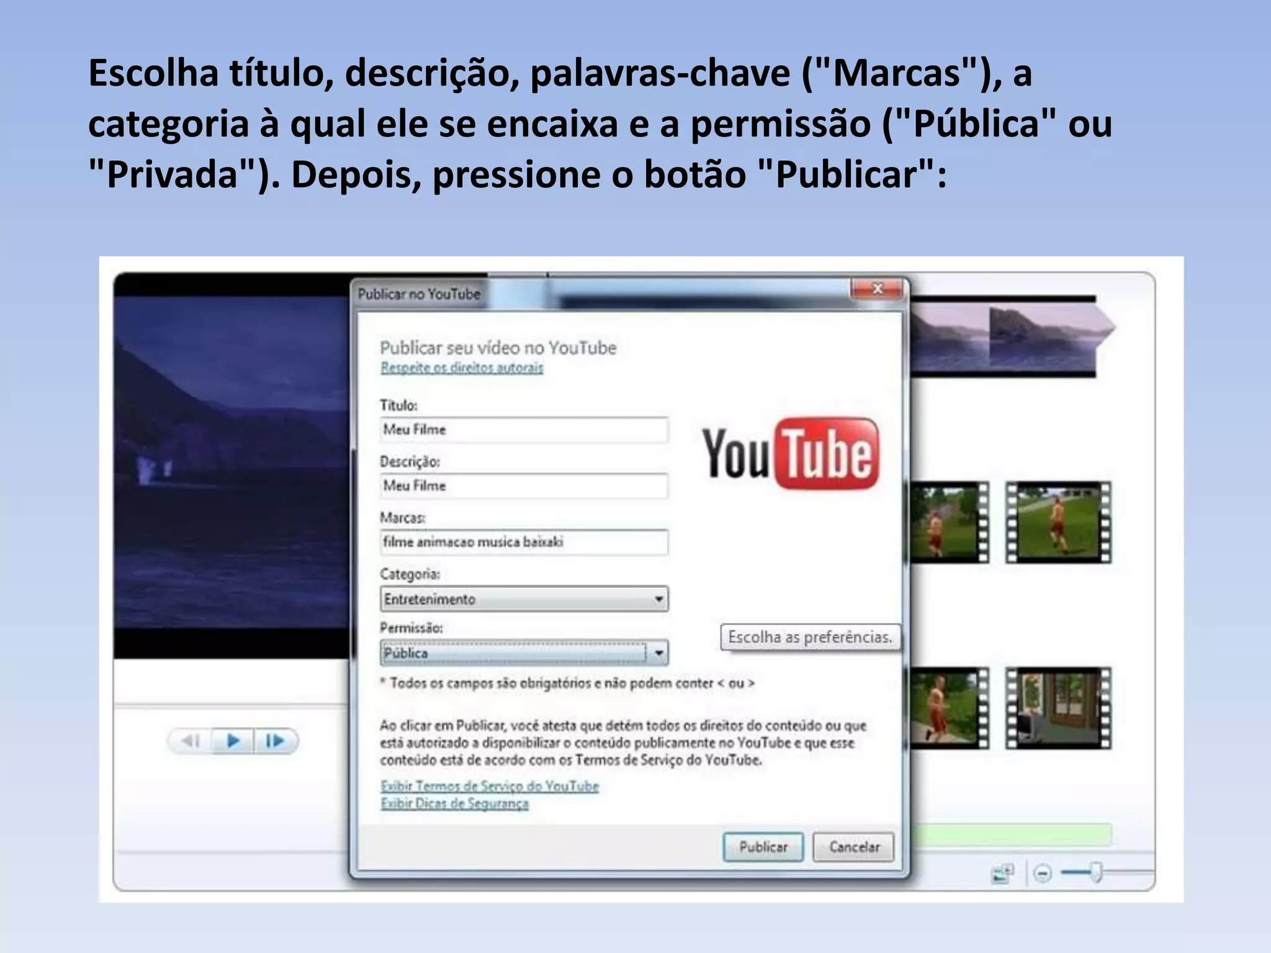
Task: Open 'Exibir Dicas de Segurança' link
Action: click(455, 803)
